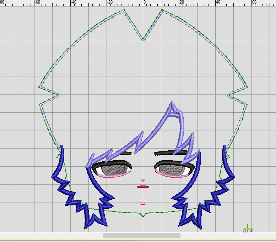
Task: Select the left gray eye object
Action: [114, 170]
